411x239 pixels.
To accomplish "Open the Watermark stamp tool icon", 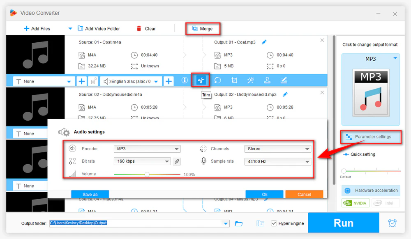I will point(267,80).
